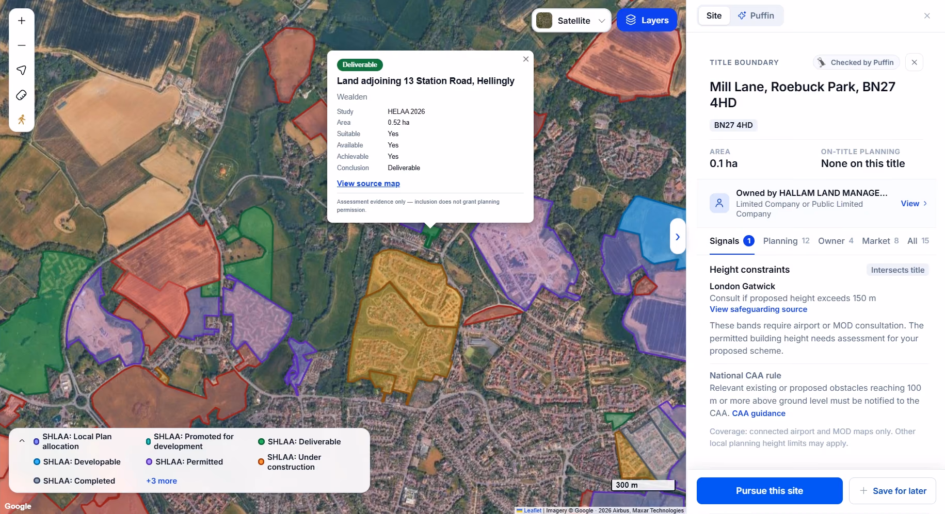Open the Leaflet attribution link
The image size is (945, 514).
tap(529, 510)
